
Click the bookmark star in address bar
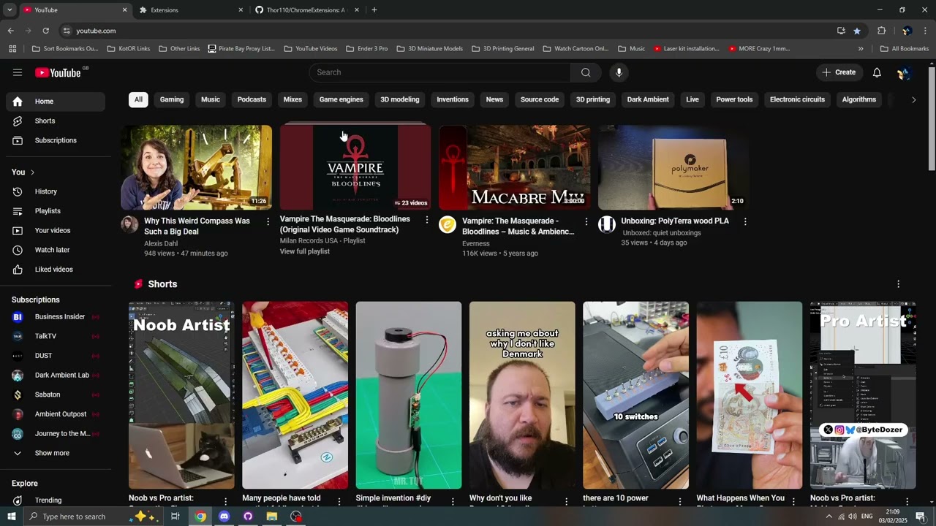pyautogui.click(x=857, y=31)
